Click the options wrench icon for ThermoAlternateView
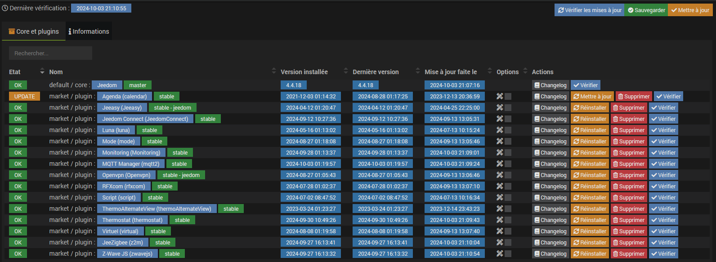This screenshot has height=262, width=716. [x=500, y=209]
